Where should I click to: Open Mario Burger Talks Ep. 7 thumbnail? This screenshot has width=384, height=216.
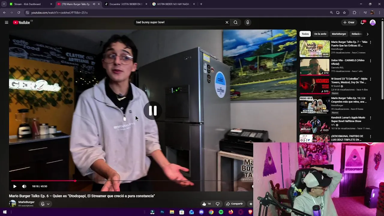coord(314,49)
